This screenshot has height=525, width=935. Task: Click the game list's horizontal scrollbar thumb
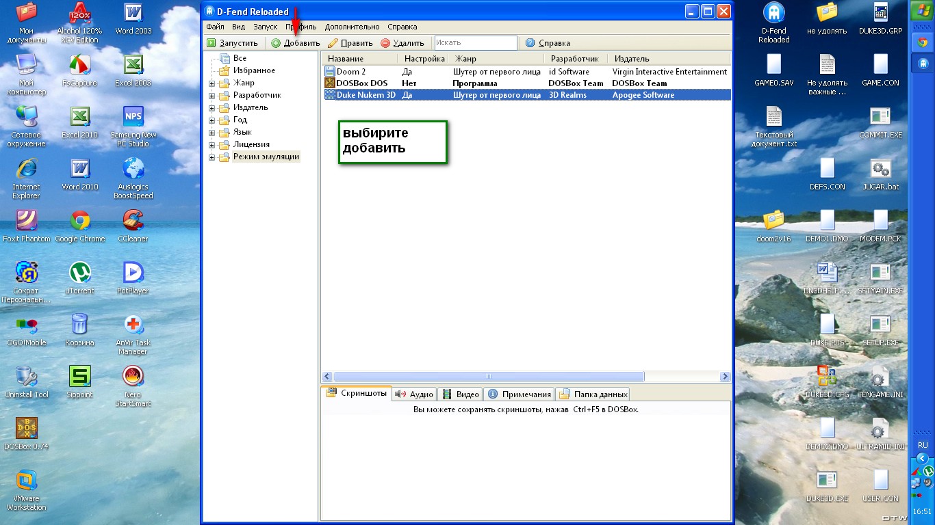[489, 377]
